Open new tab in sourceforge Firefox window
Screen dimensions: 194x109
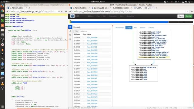[30, 8]
